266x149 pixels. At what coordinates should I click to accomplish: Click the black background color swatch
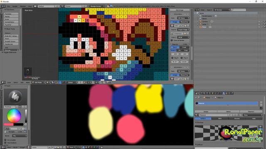(x=18, y=125)
